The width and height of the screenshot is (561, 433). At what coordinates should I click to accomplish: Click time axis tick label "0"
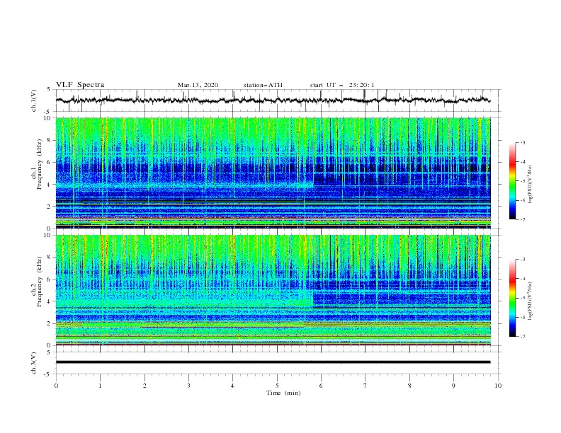tap(56, 386)
